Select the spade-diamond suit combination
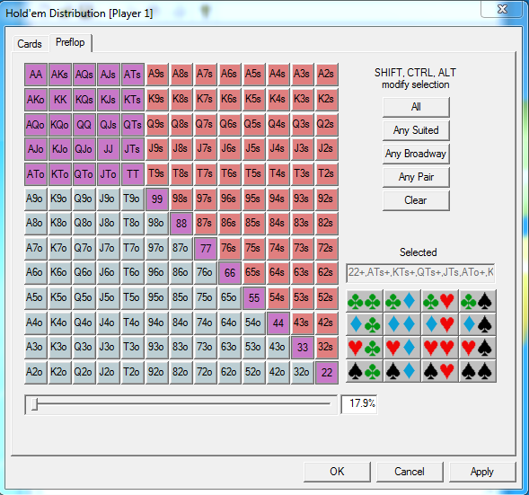Image resolution: width=529 pixels, height=495 pixels. (402, 371)
